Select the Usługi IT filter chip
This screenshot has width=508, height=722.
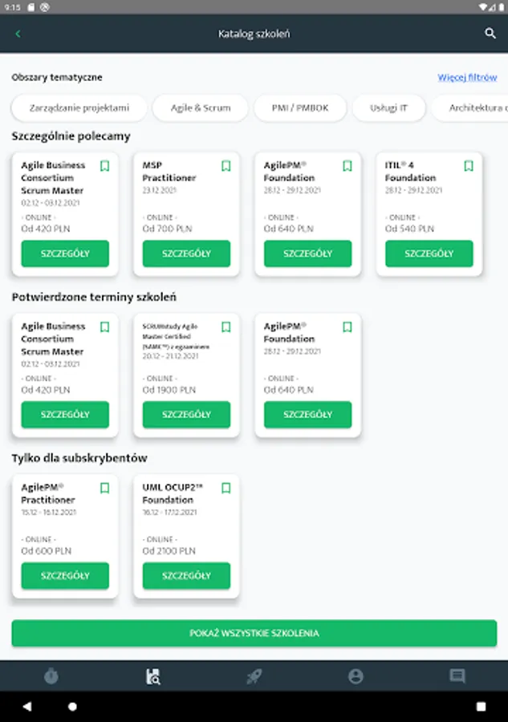(388, 107)
